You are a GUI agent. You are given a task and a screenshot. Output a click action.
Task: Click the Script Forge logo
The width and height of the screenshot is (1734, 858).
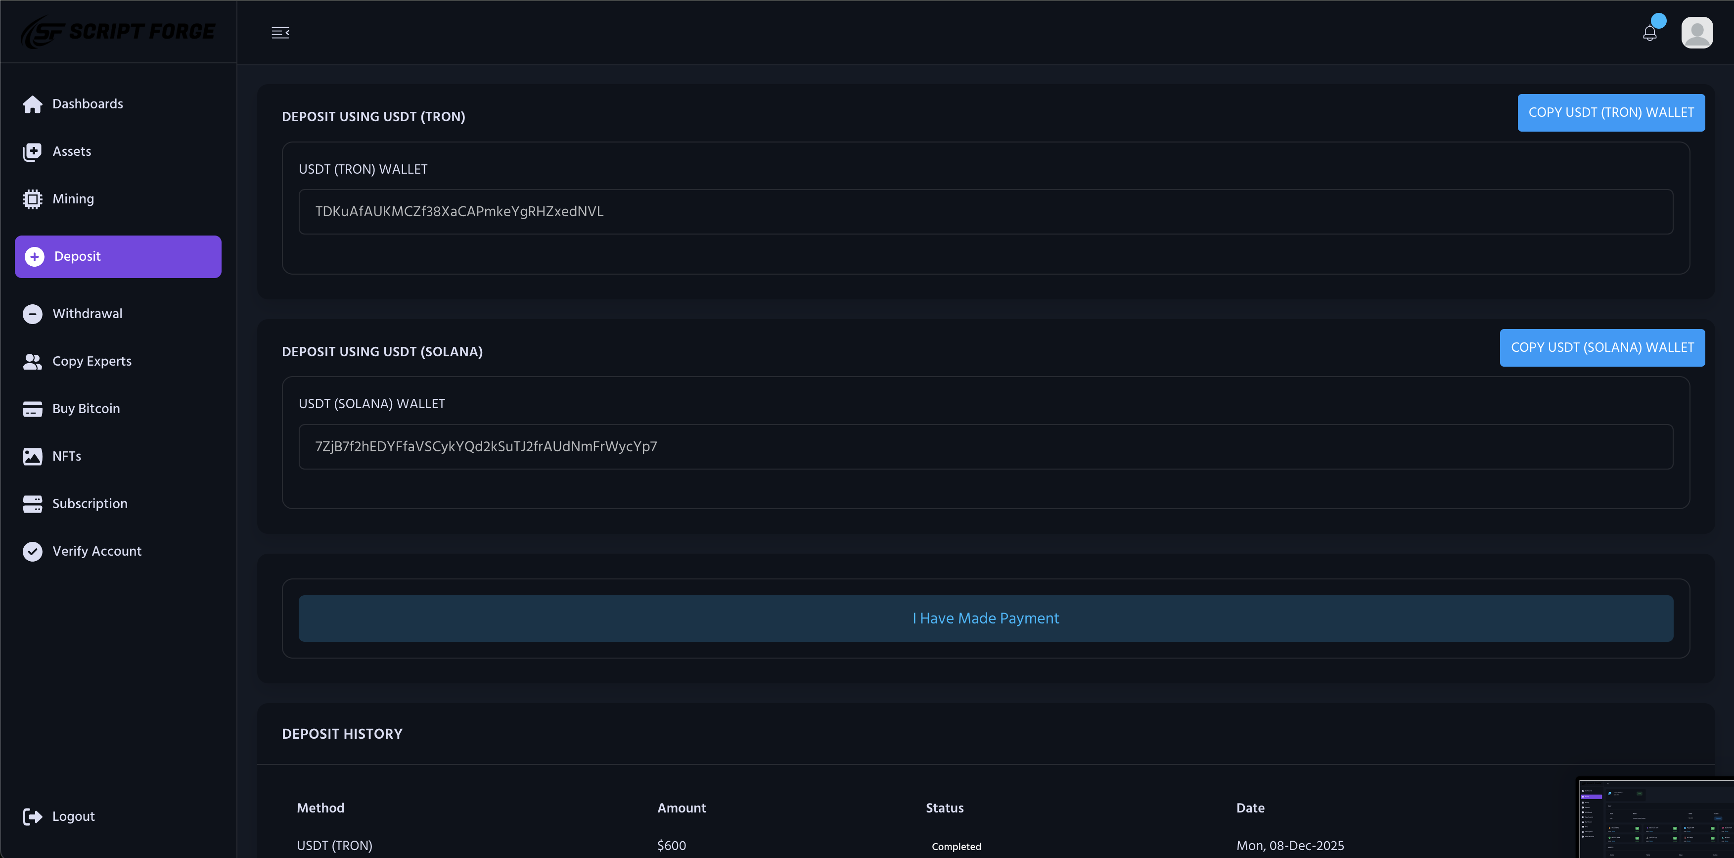pyautogui.click(x=118, y=32)
